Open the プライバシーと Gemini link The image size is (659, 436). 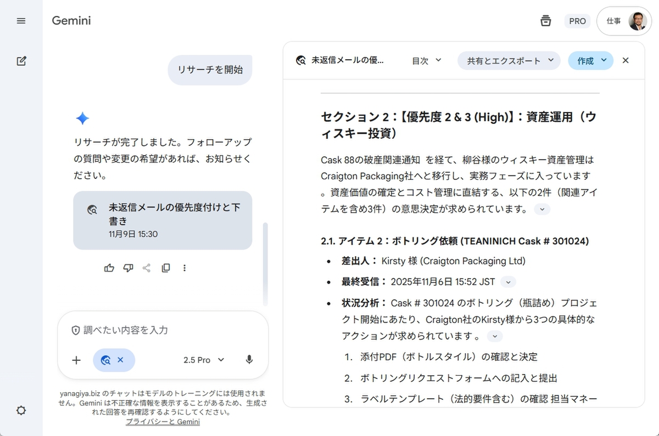coord(163,422)
